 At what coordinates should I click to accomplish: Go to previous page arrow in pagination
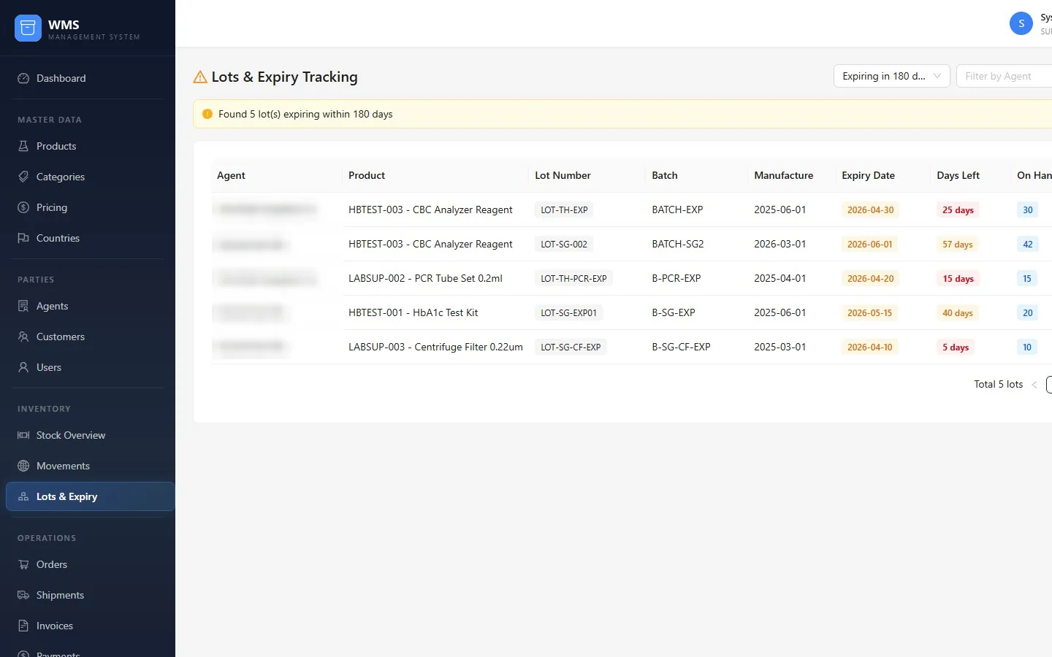tap(1034, 385)
